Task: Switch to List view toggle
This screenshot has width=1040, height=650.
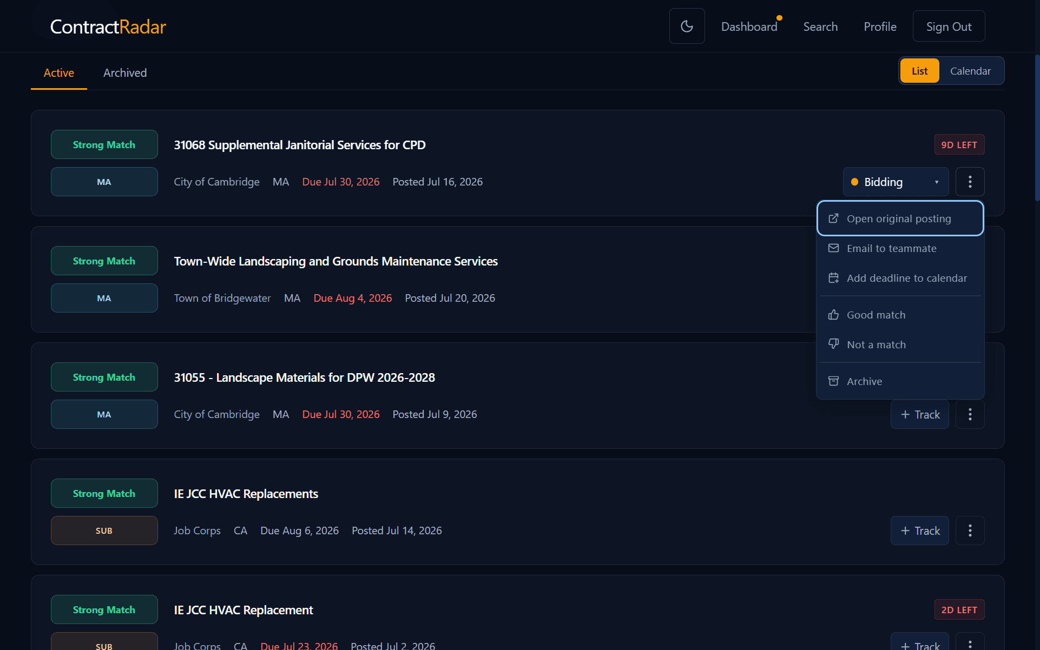Action: pyautogui.click(x=919, y=71)
